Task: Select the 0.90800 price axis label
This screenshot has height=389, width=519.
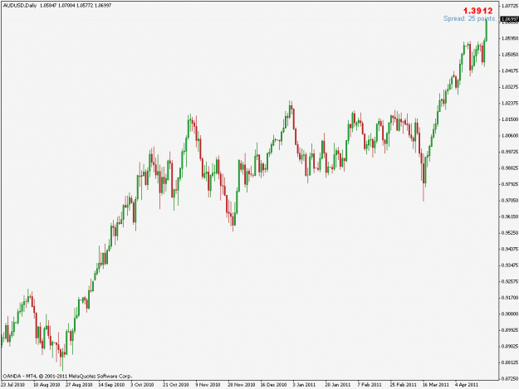Action: 510,314
